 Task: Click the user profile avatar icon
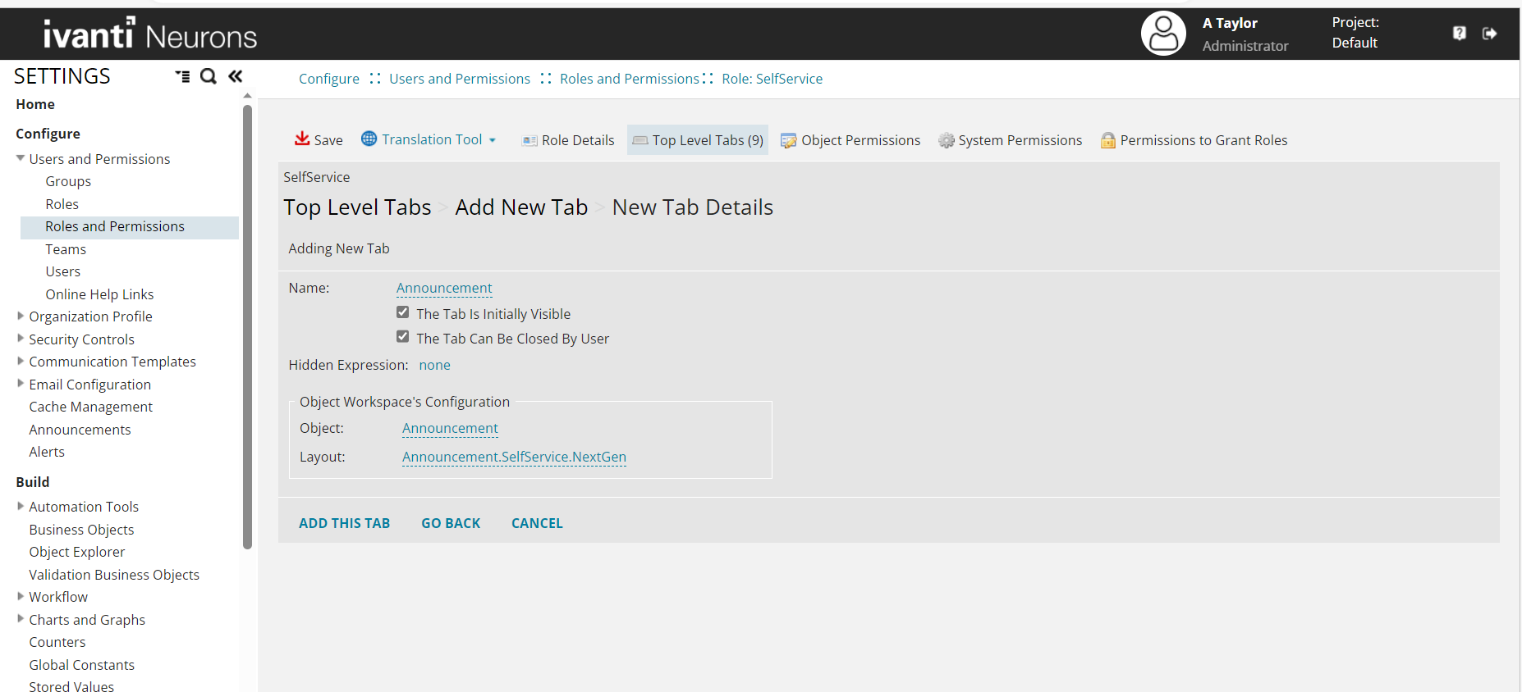[1162, 34]
